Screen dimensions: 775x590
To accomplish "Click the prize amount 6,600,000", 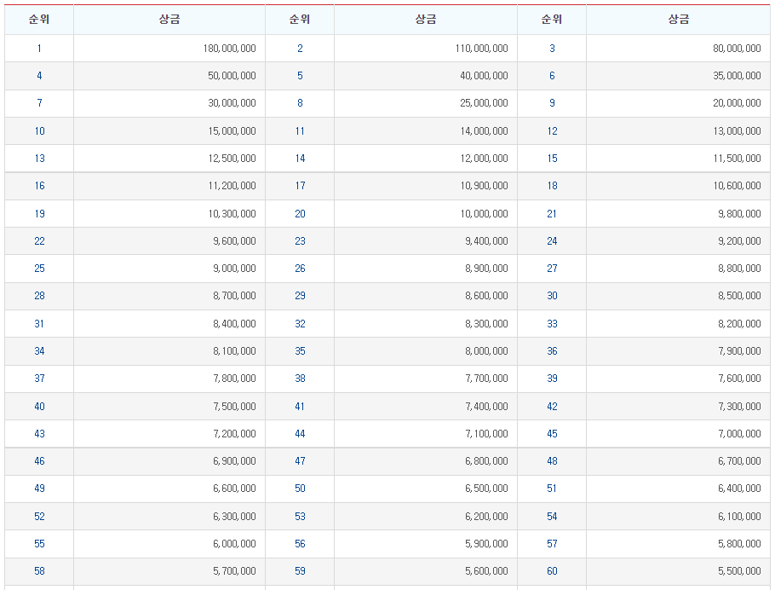I will point(234,488).
